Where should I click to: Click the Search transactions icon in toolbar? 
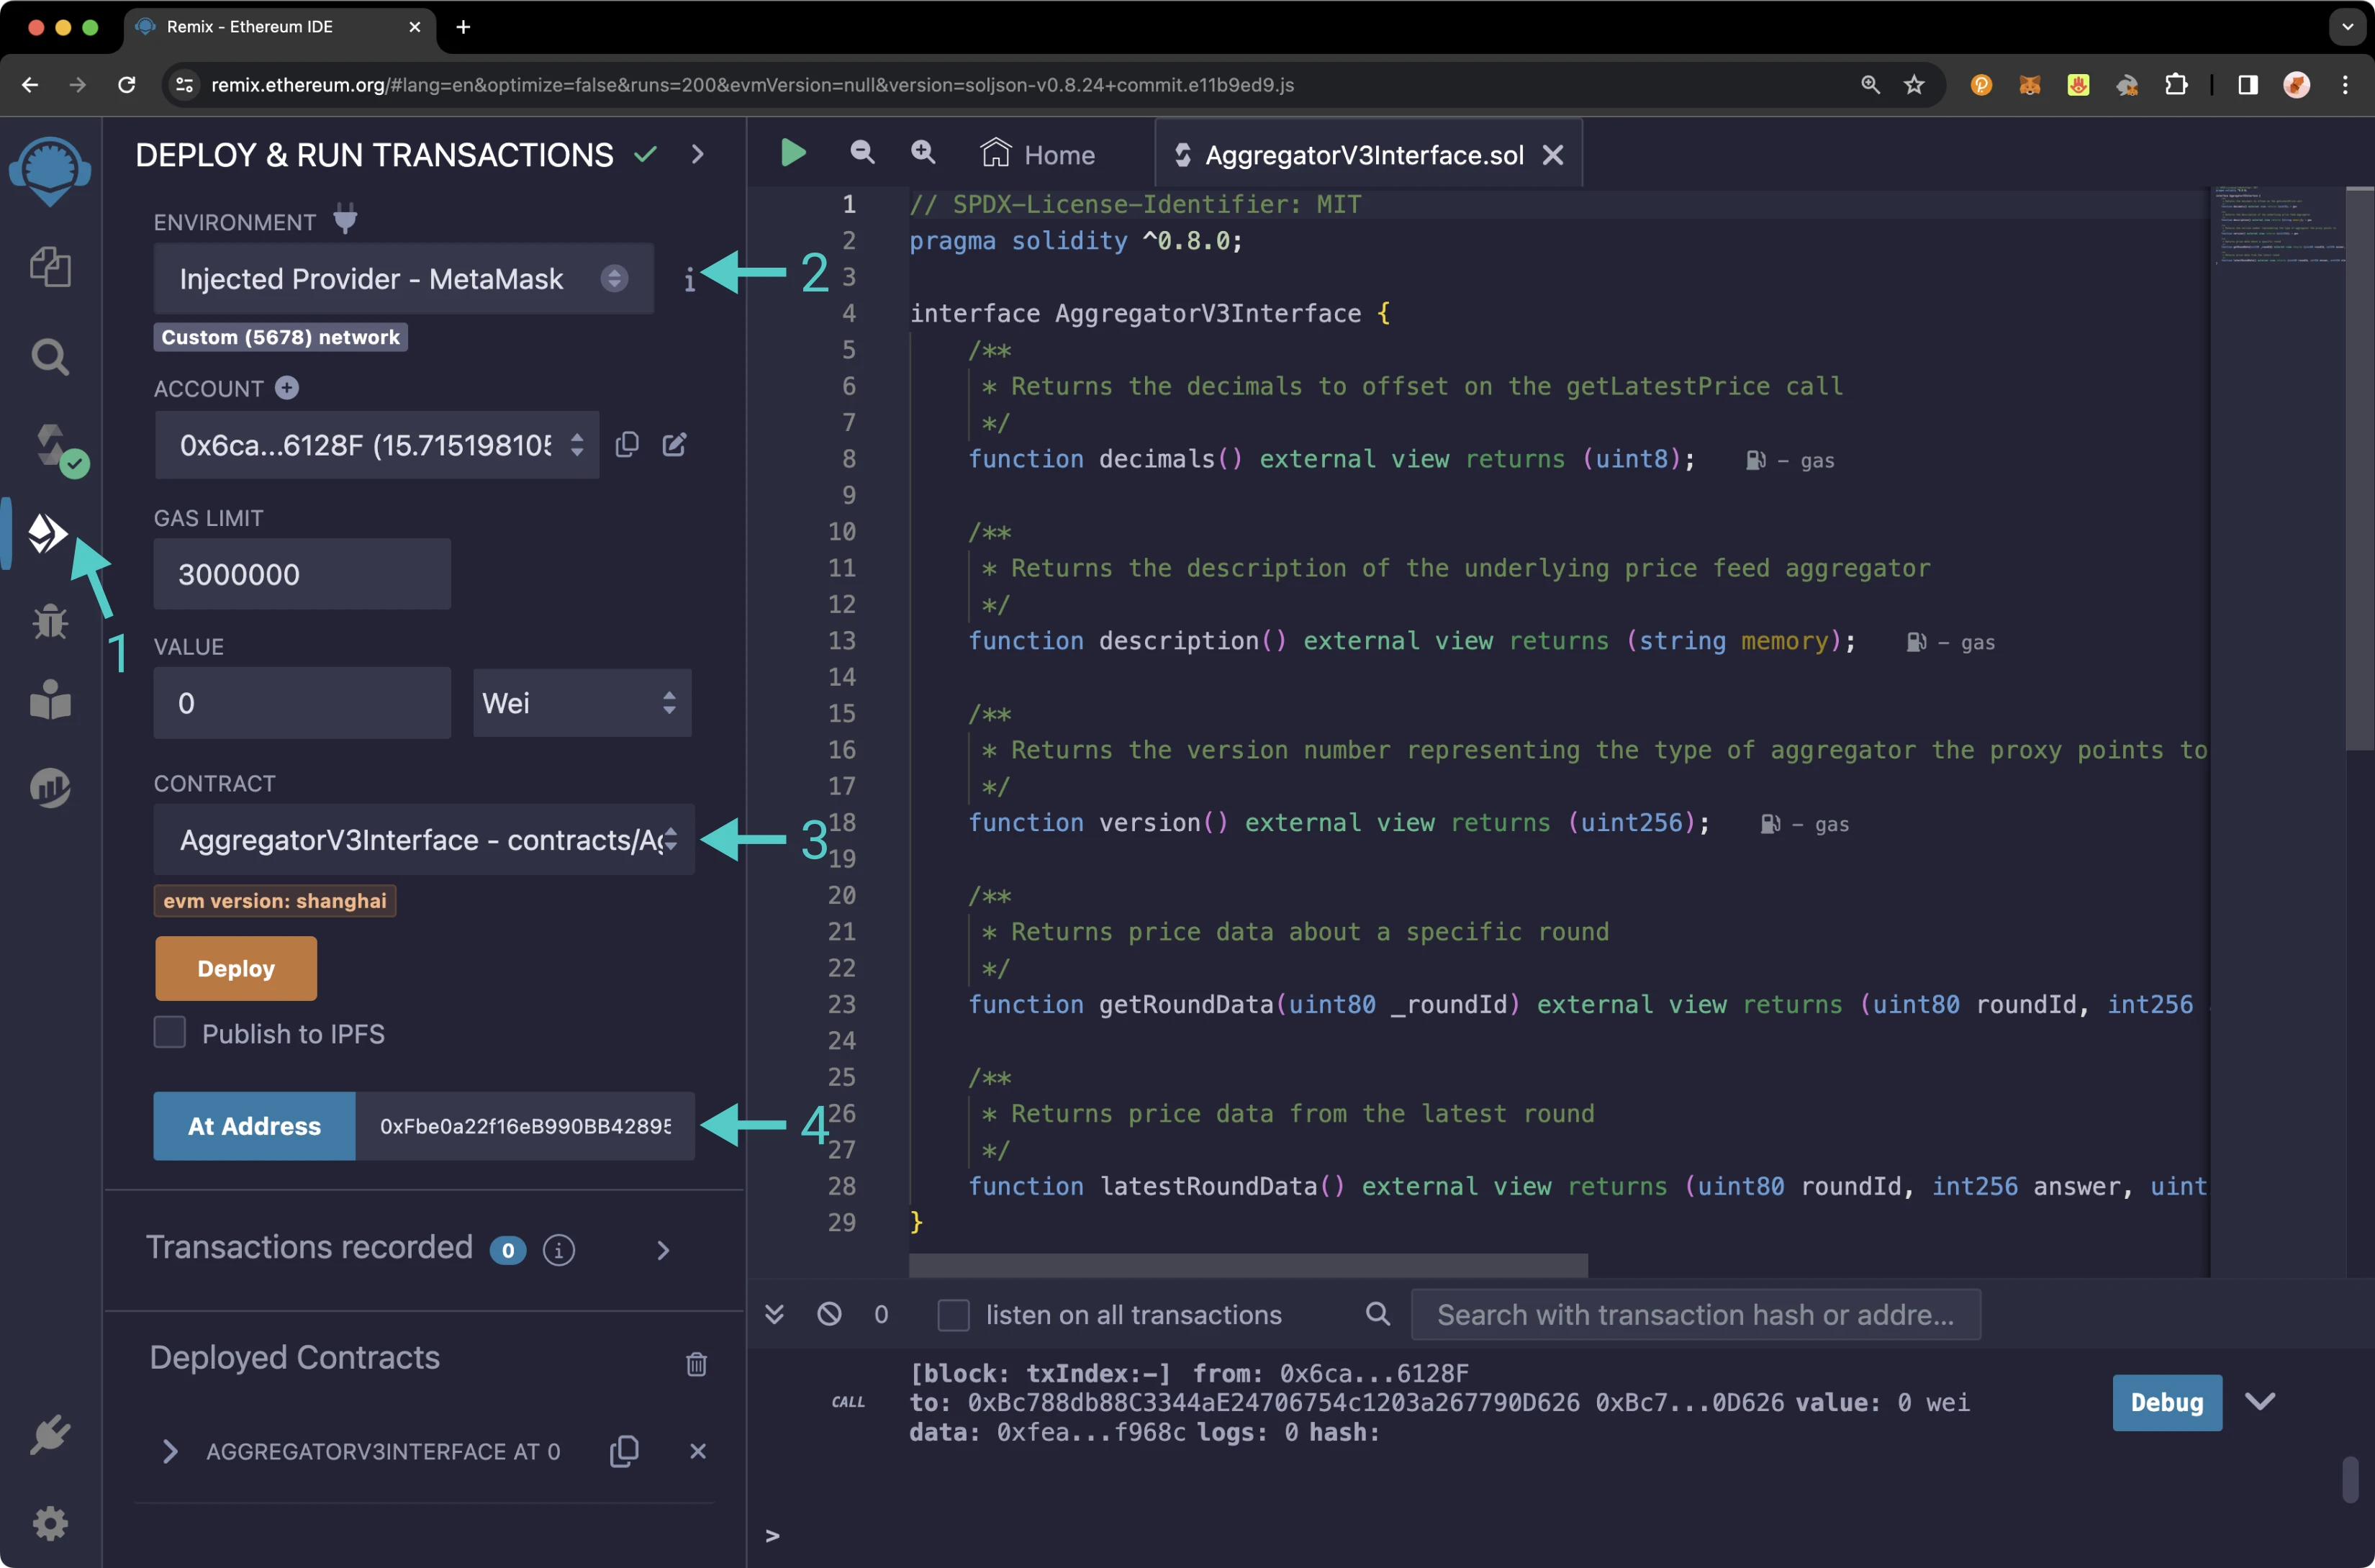[x=1377, y=1314]
